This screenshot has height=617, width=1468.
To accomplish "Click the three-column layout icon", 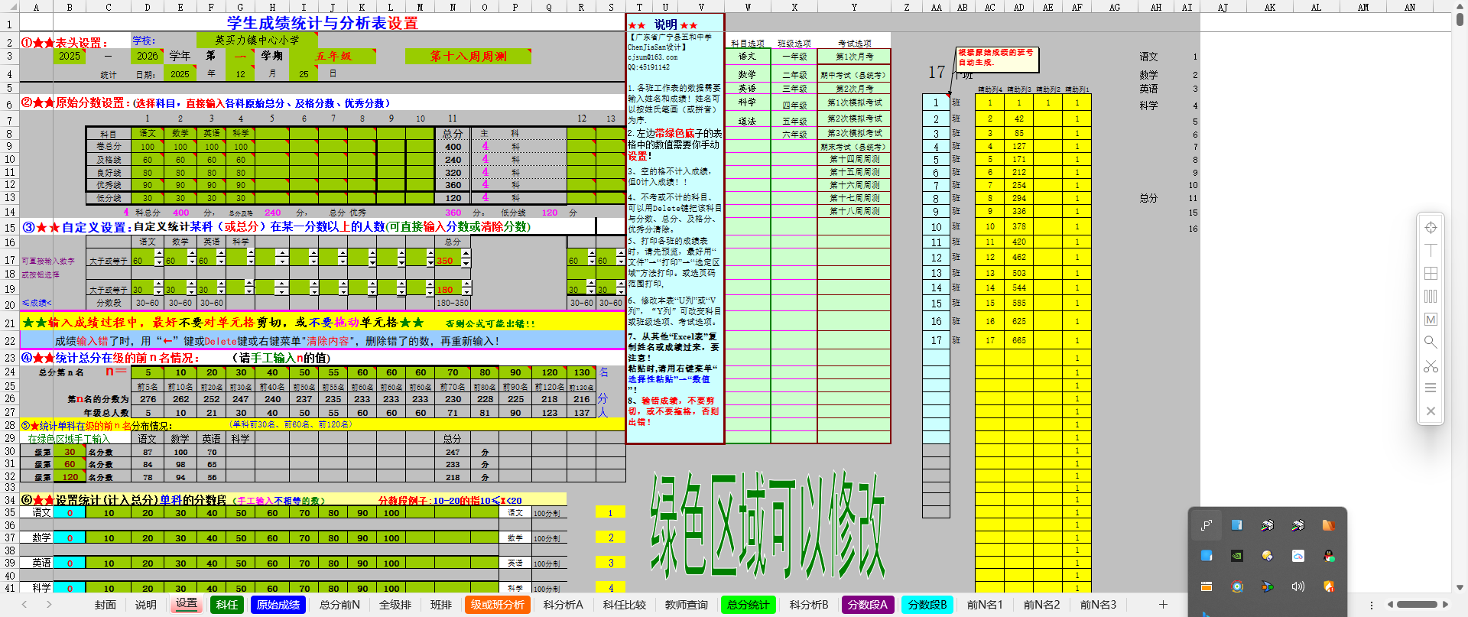I will pos(1431,297).
